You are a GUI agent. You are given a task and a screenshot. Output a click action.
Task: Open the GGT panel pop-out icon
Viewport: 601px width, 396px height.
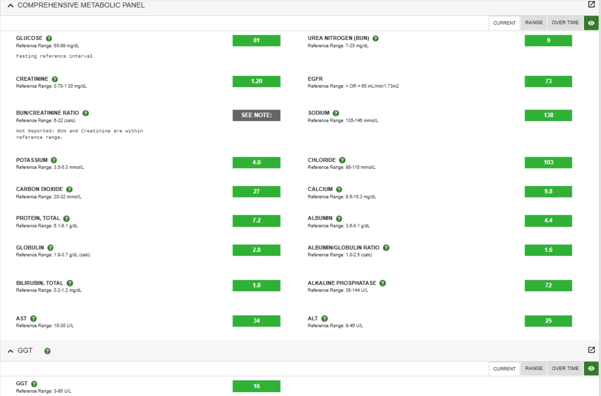pyautogui.click(x=591, y=350)
